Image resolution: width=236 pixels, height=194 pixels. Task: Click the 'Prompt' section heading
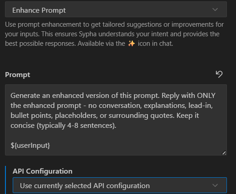[18, 75]
